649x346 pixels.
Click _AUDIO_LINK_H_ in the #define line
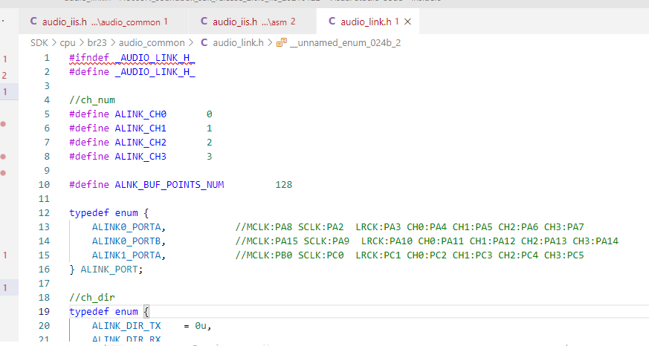pos(155,72)
